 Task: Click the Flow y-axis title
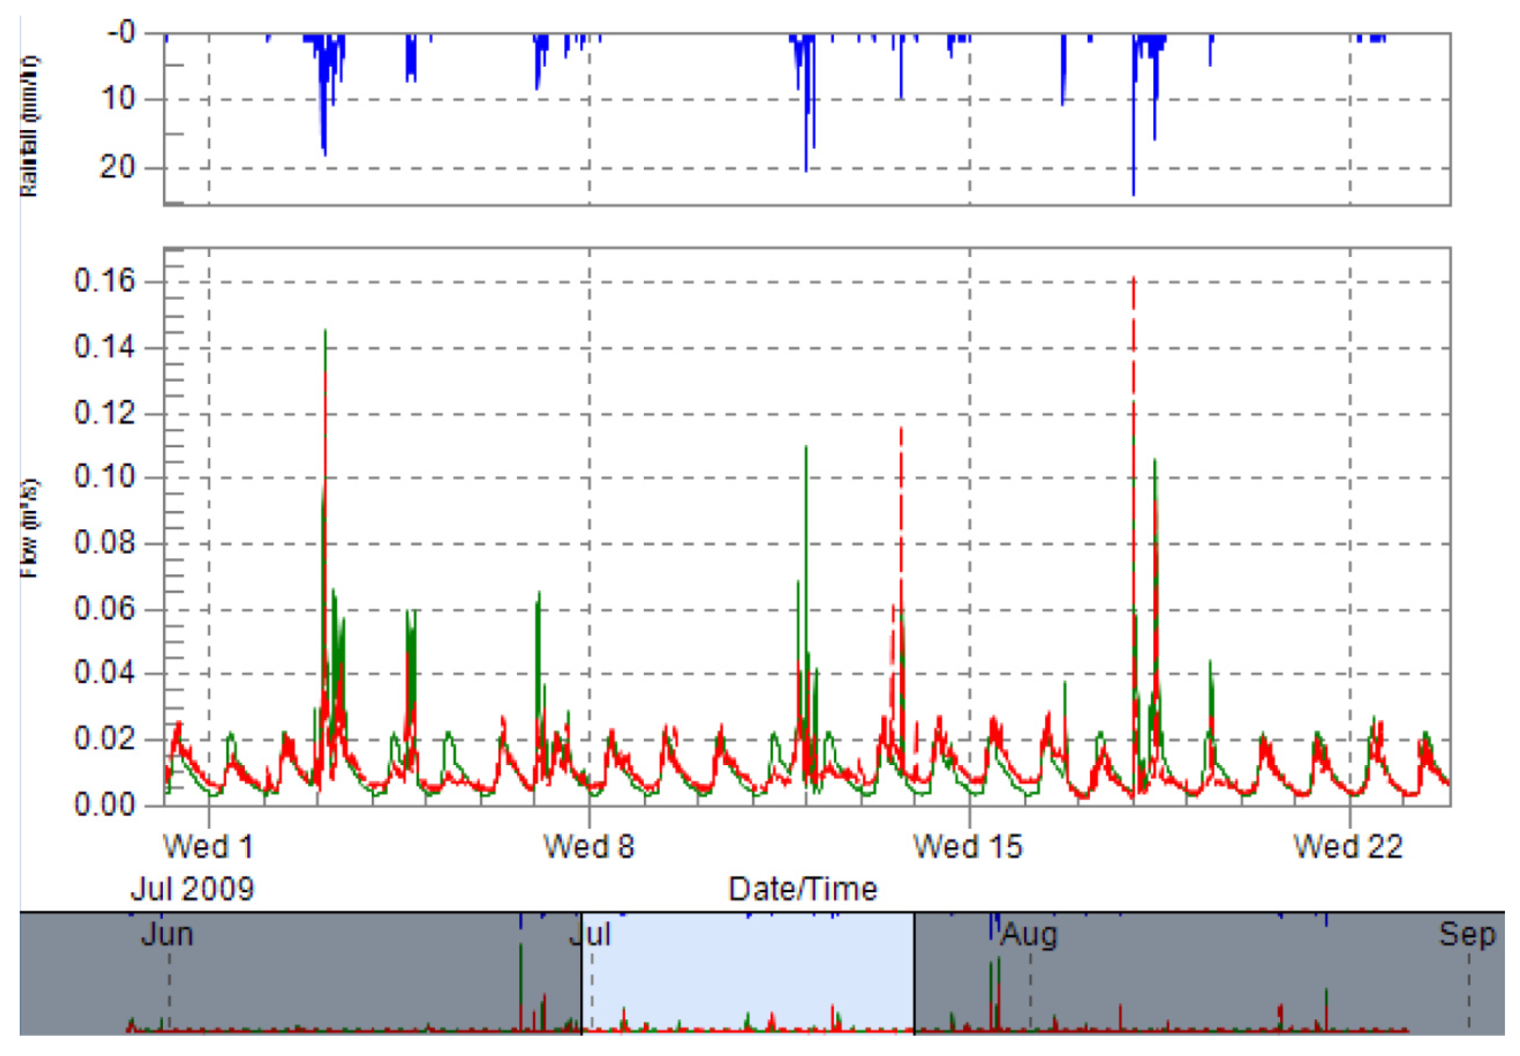click(29, 528)
